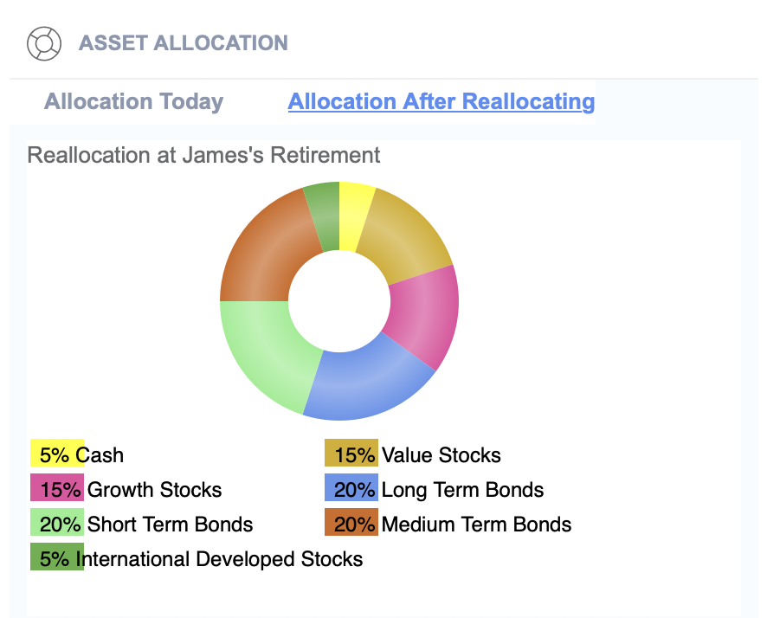Switch to the Allocation Today tab
Viewport: 767px width, 618px height.
click(133, 101)
